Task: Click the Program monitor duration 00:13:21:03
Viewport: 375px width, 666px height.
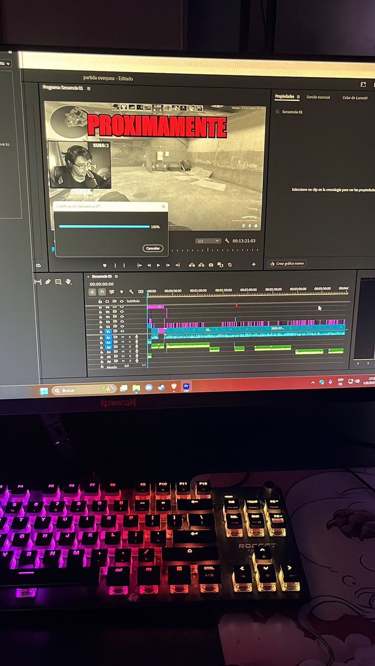Action: (244, 241)
